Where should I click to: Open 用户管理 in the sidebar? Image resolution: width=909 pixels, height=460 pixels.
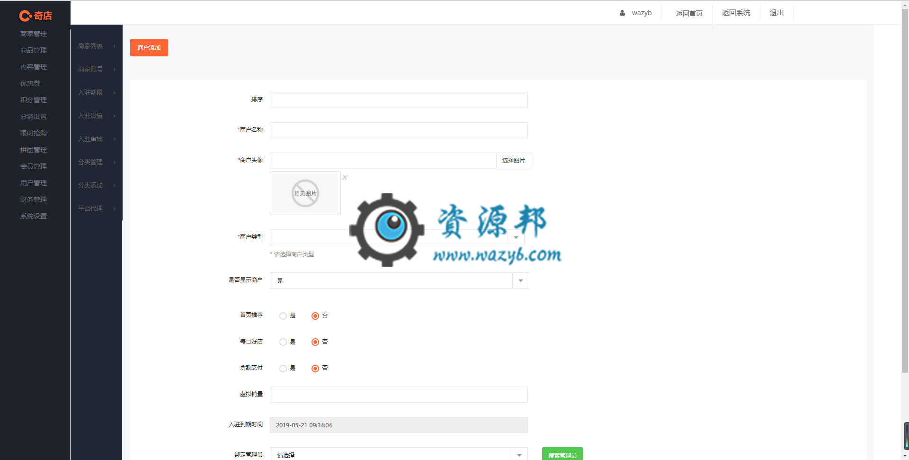click(x=34, y=183)
